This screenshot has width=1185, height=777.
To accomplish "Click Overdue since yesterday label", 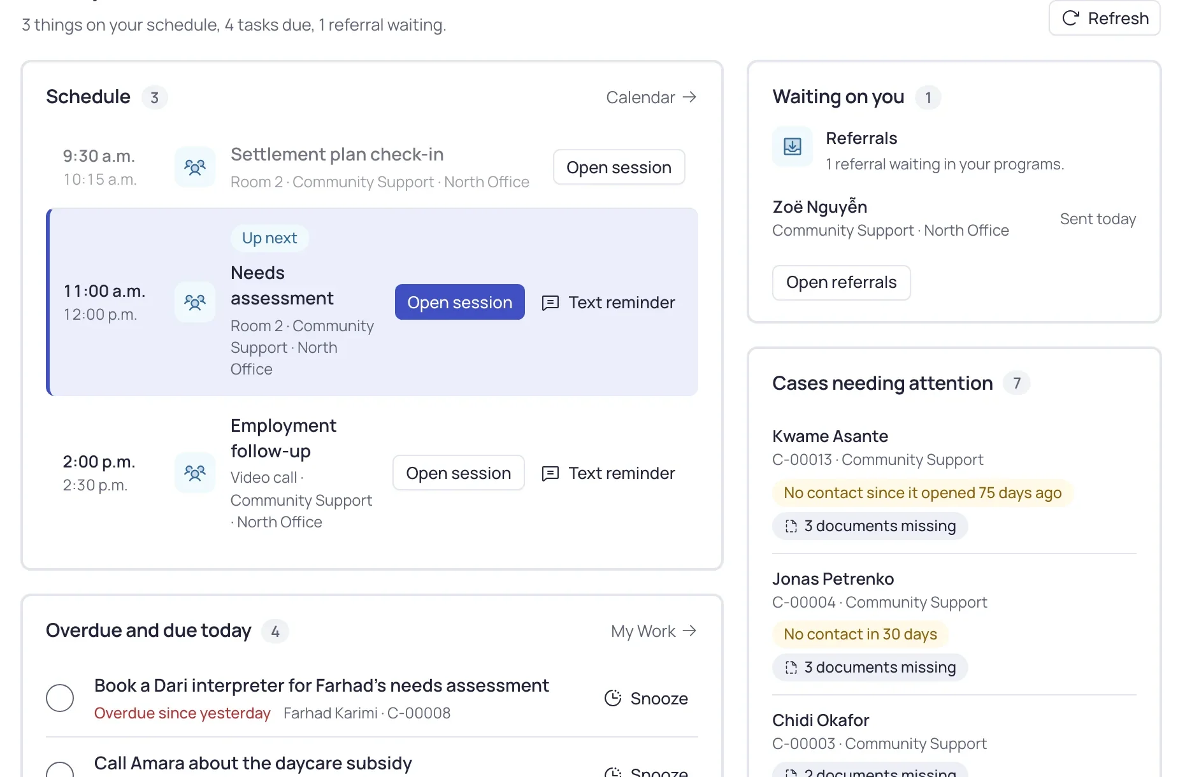I will (182, 713).
